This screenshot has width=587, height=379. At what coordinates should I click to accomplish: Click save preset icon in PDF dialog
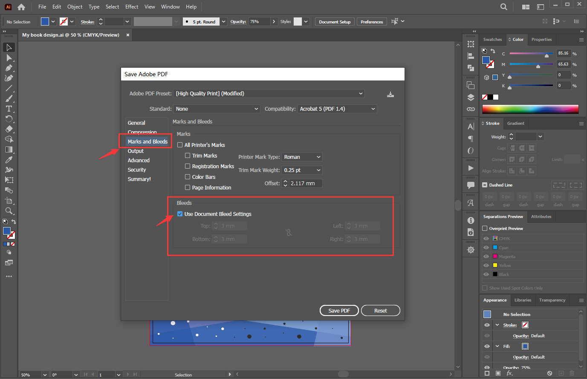390,94
